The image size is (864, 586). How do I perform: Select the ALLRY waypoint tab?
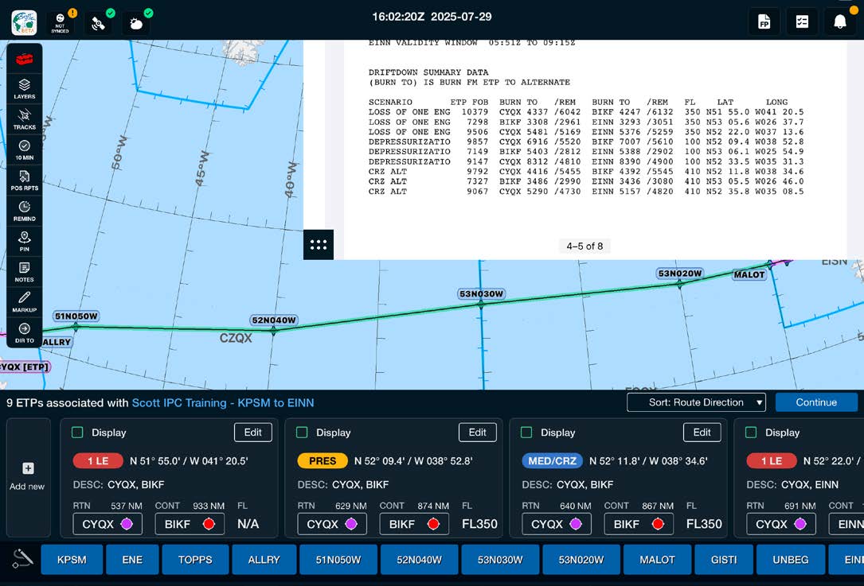pyautogui.click(x=264, y=560)
